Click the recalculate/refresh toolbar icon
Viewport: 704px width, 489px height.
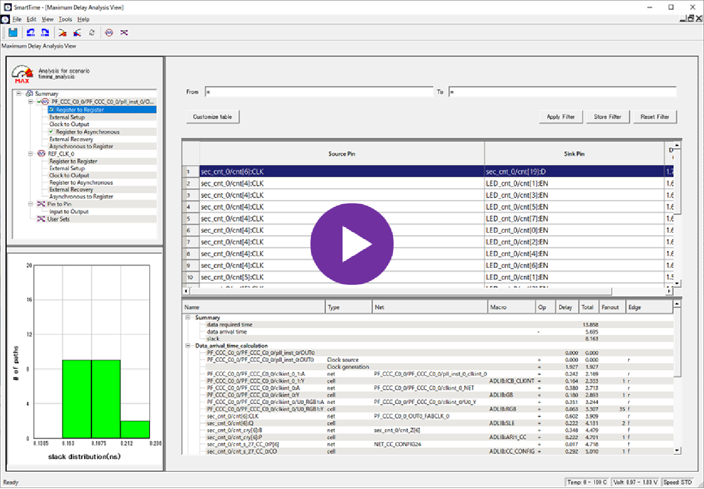tap(92, 33)
